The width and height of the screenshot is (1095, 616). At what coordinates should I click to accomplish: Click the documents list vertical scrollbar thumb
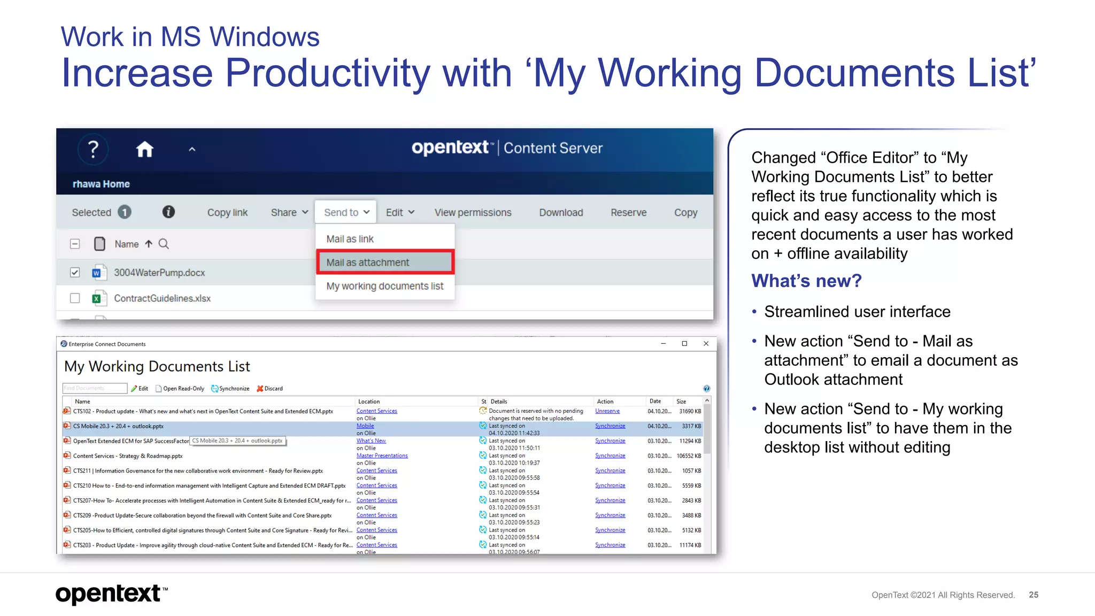pos(707,429)
